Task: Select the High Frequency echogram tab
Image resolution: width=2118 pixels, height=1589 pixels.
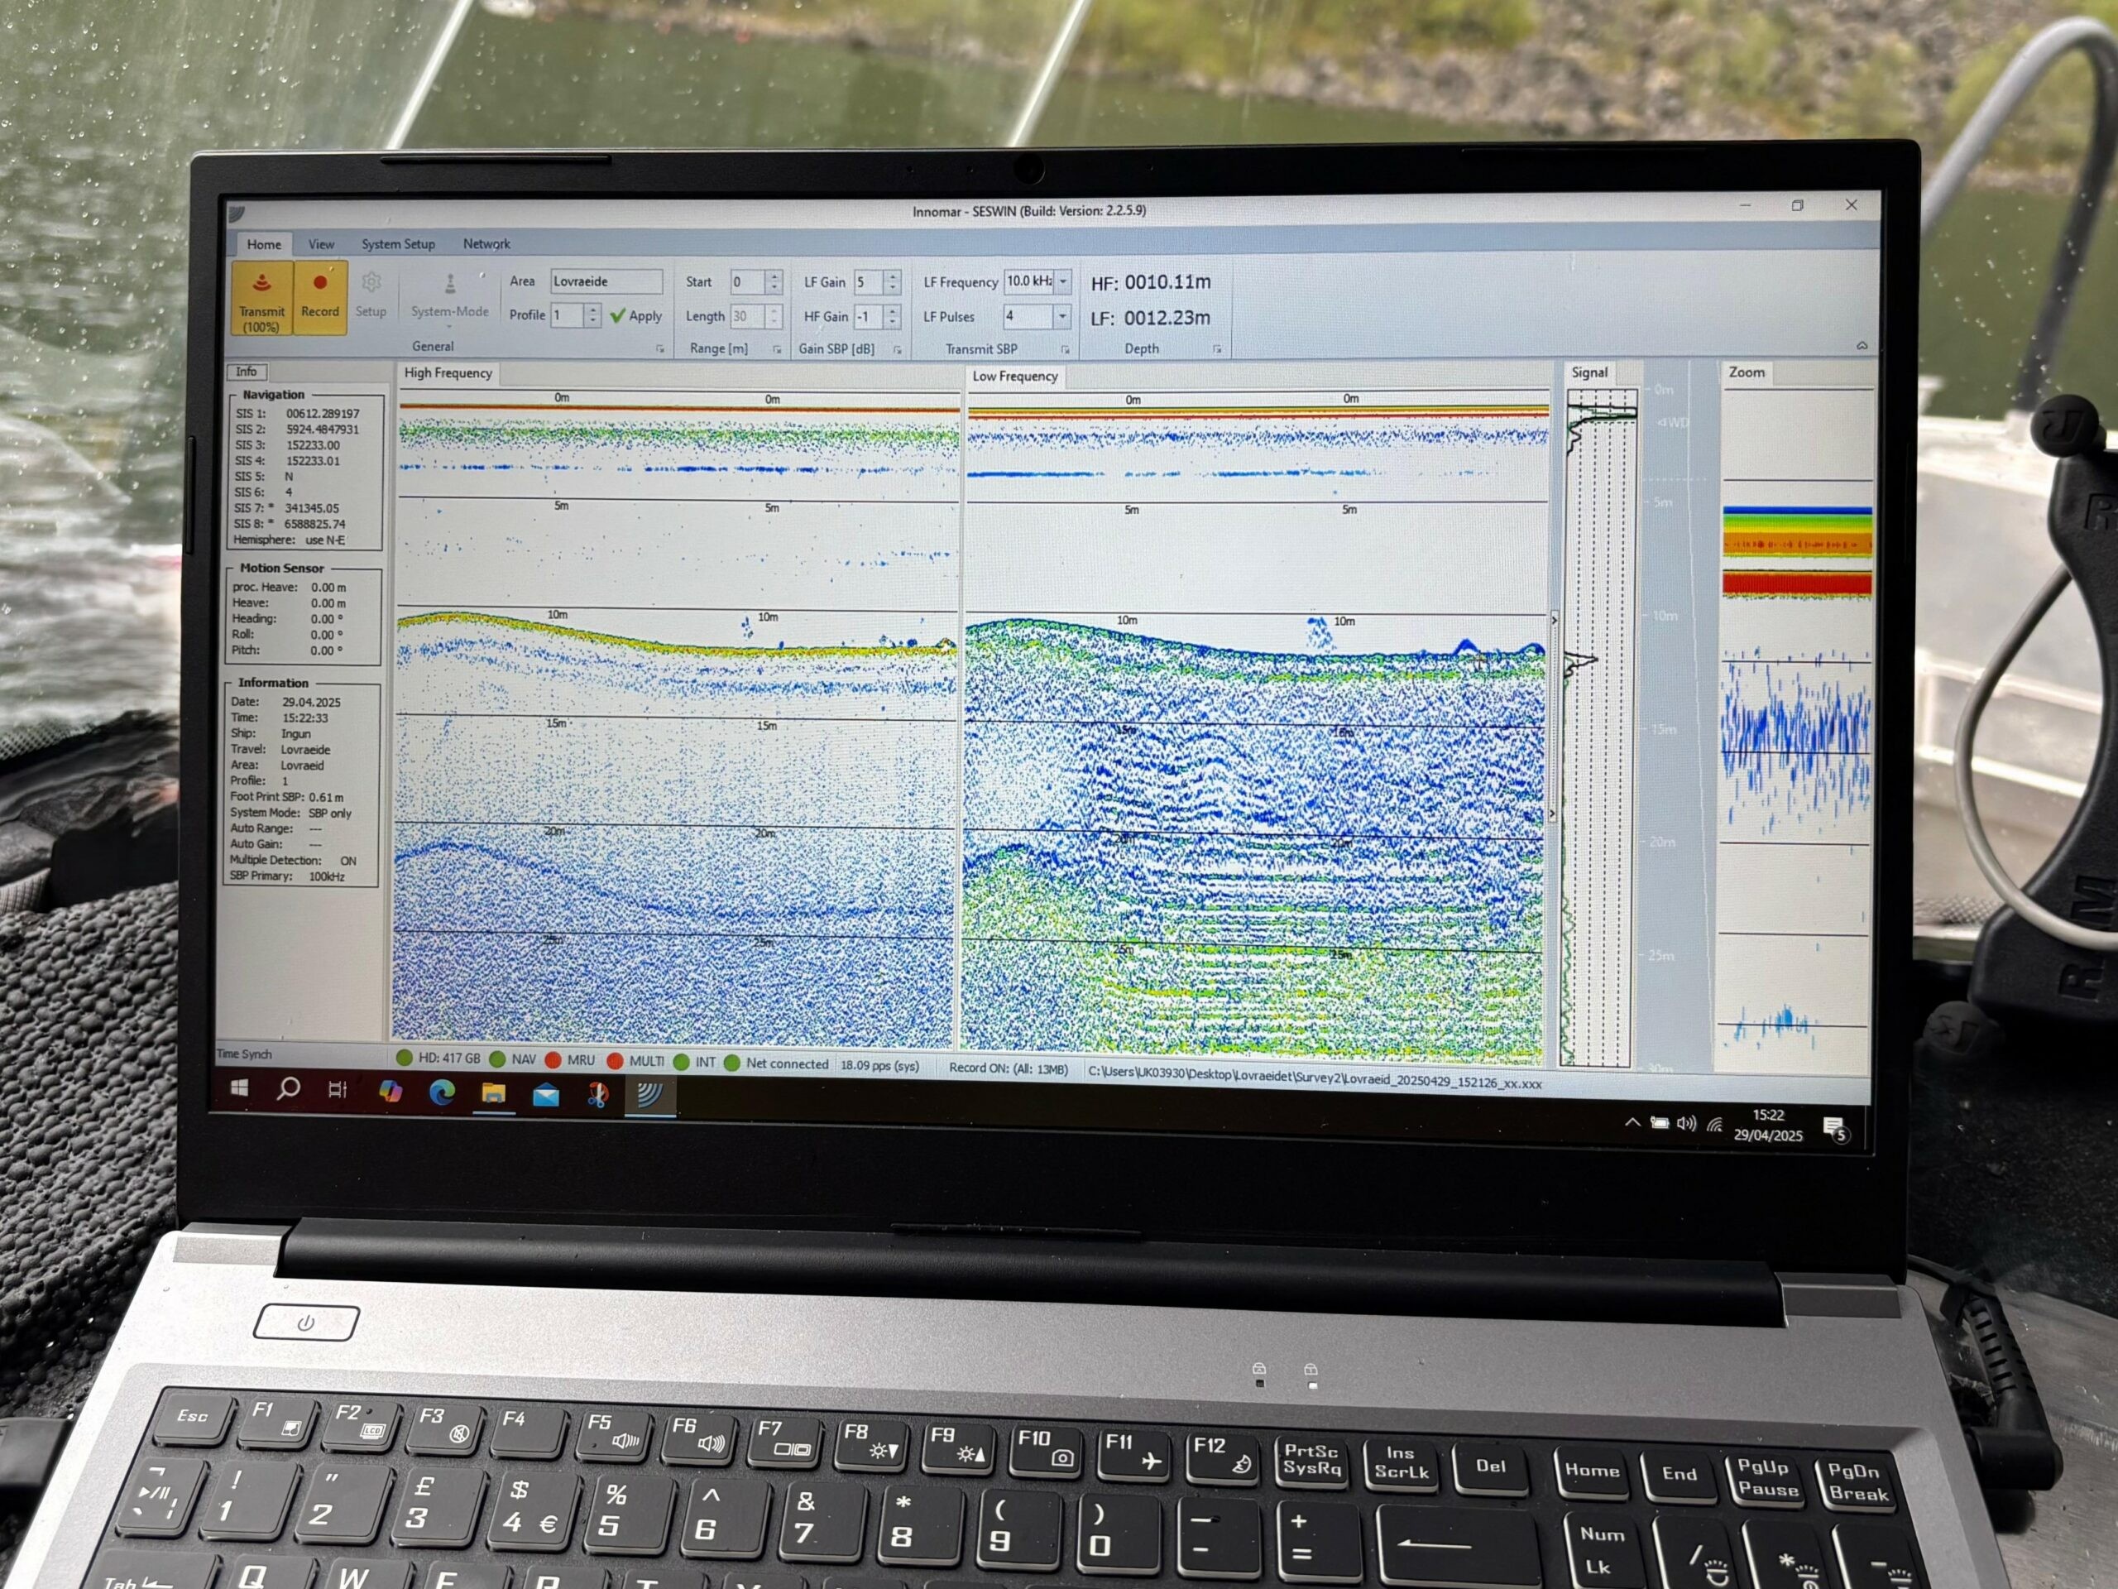Action: 448,373
